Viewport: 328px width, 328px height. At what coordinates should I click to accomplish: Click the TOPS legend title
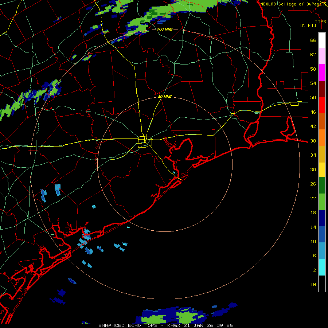click(320, 22)
